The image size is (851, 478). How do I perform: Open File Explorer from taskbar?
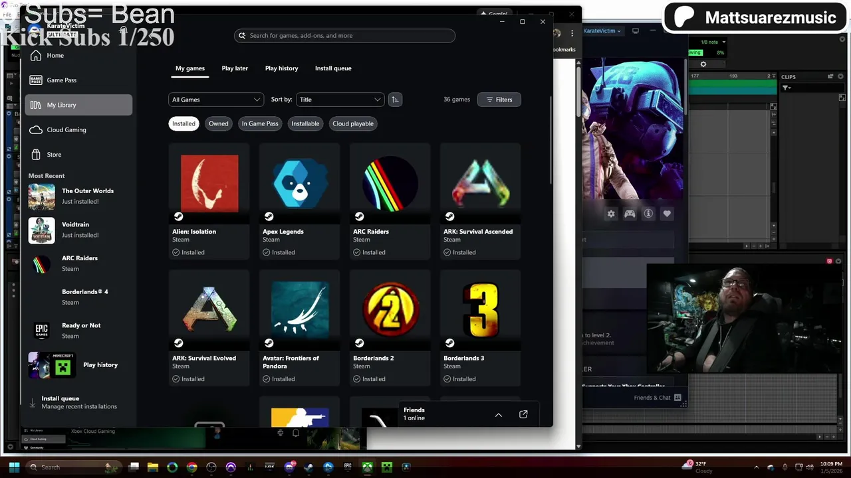click(153, 467)
